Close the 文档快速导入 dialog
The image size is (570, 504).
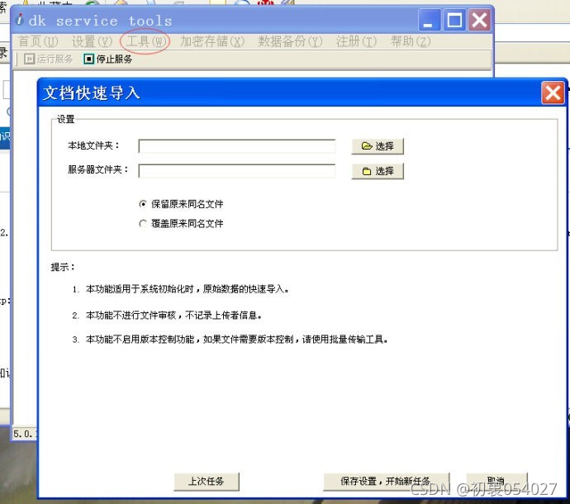point(553,93)
